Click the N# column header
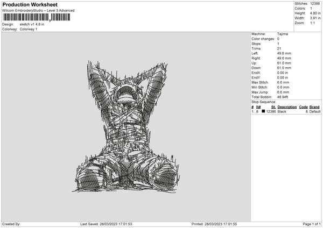 [x=258, y=106]
